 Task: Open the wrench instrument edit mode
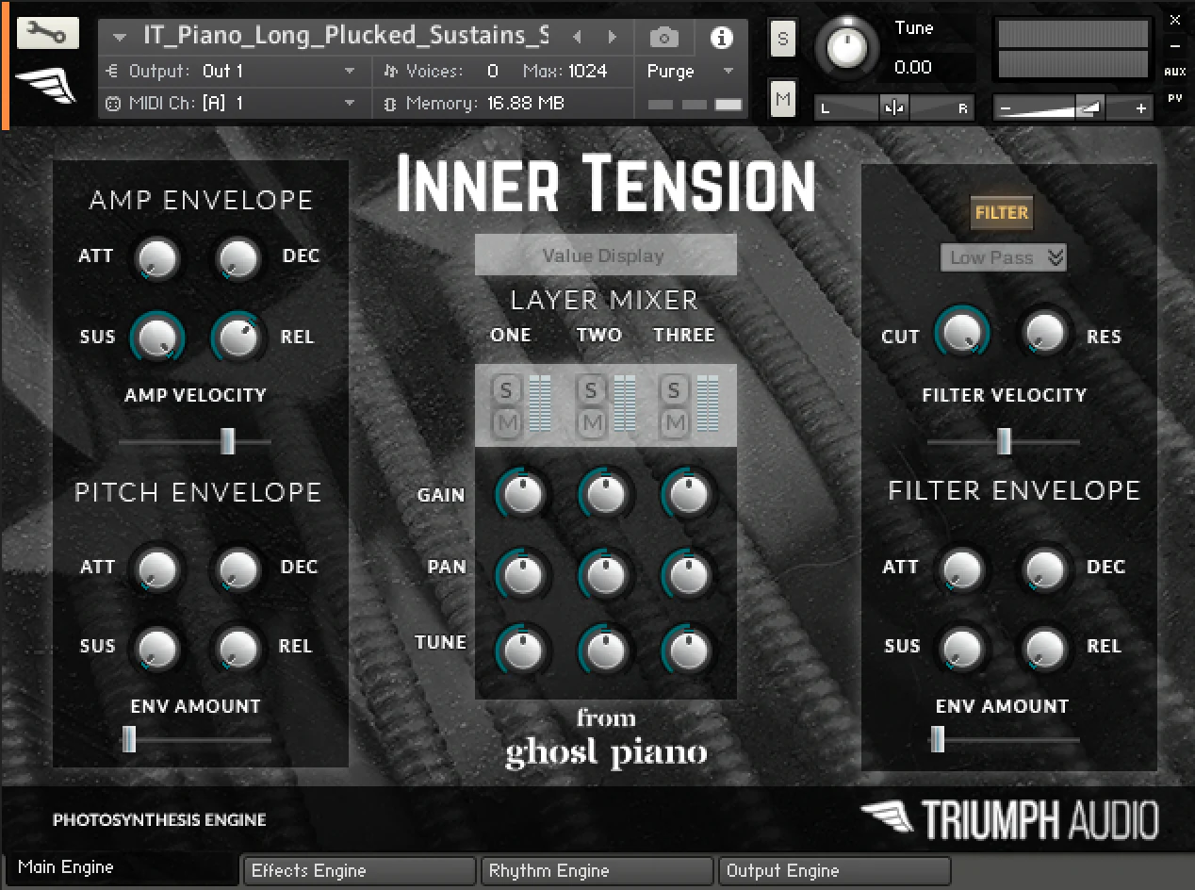[47, 34]
